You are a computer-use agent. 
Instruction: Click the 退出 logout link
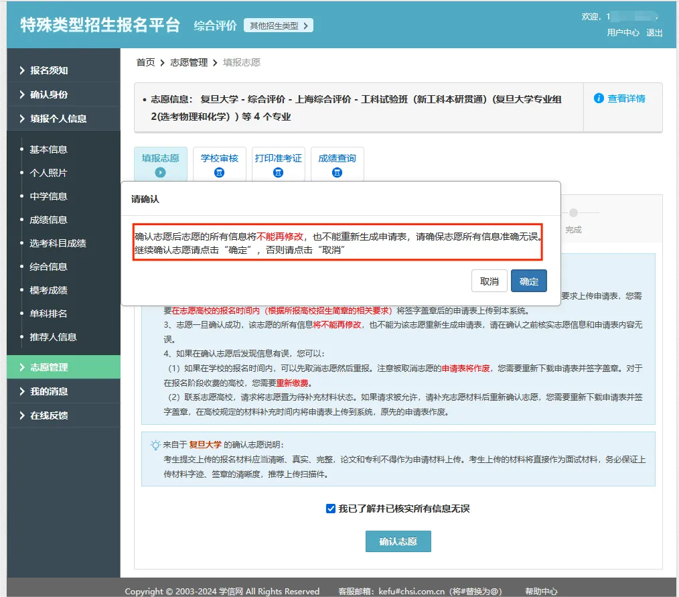coord(654,32)
